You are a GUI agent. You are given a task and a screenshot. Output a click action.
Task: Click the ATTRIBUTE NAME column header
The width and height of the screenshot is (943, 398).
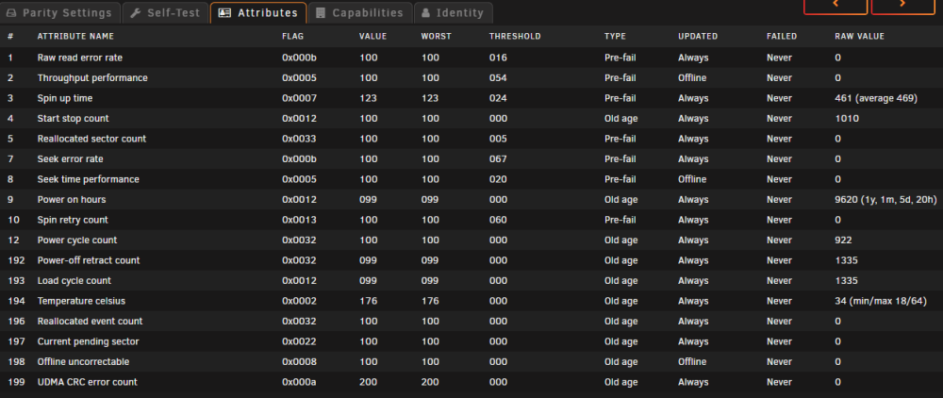tap(75, 36)
